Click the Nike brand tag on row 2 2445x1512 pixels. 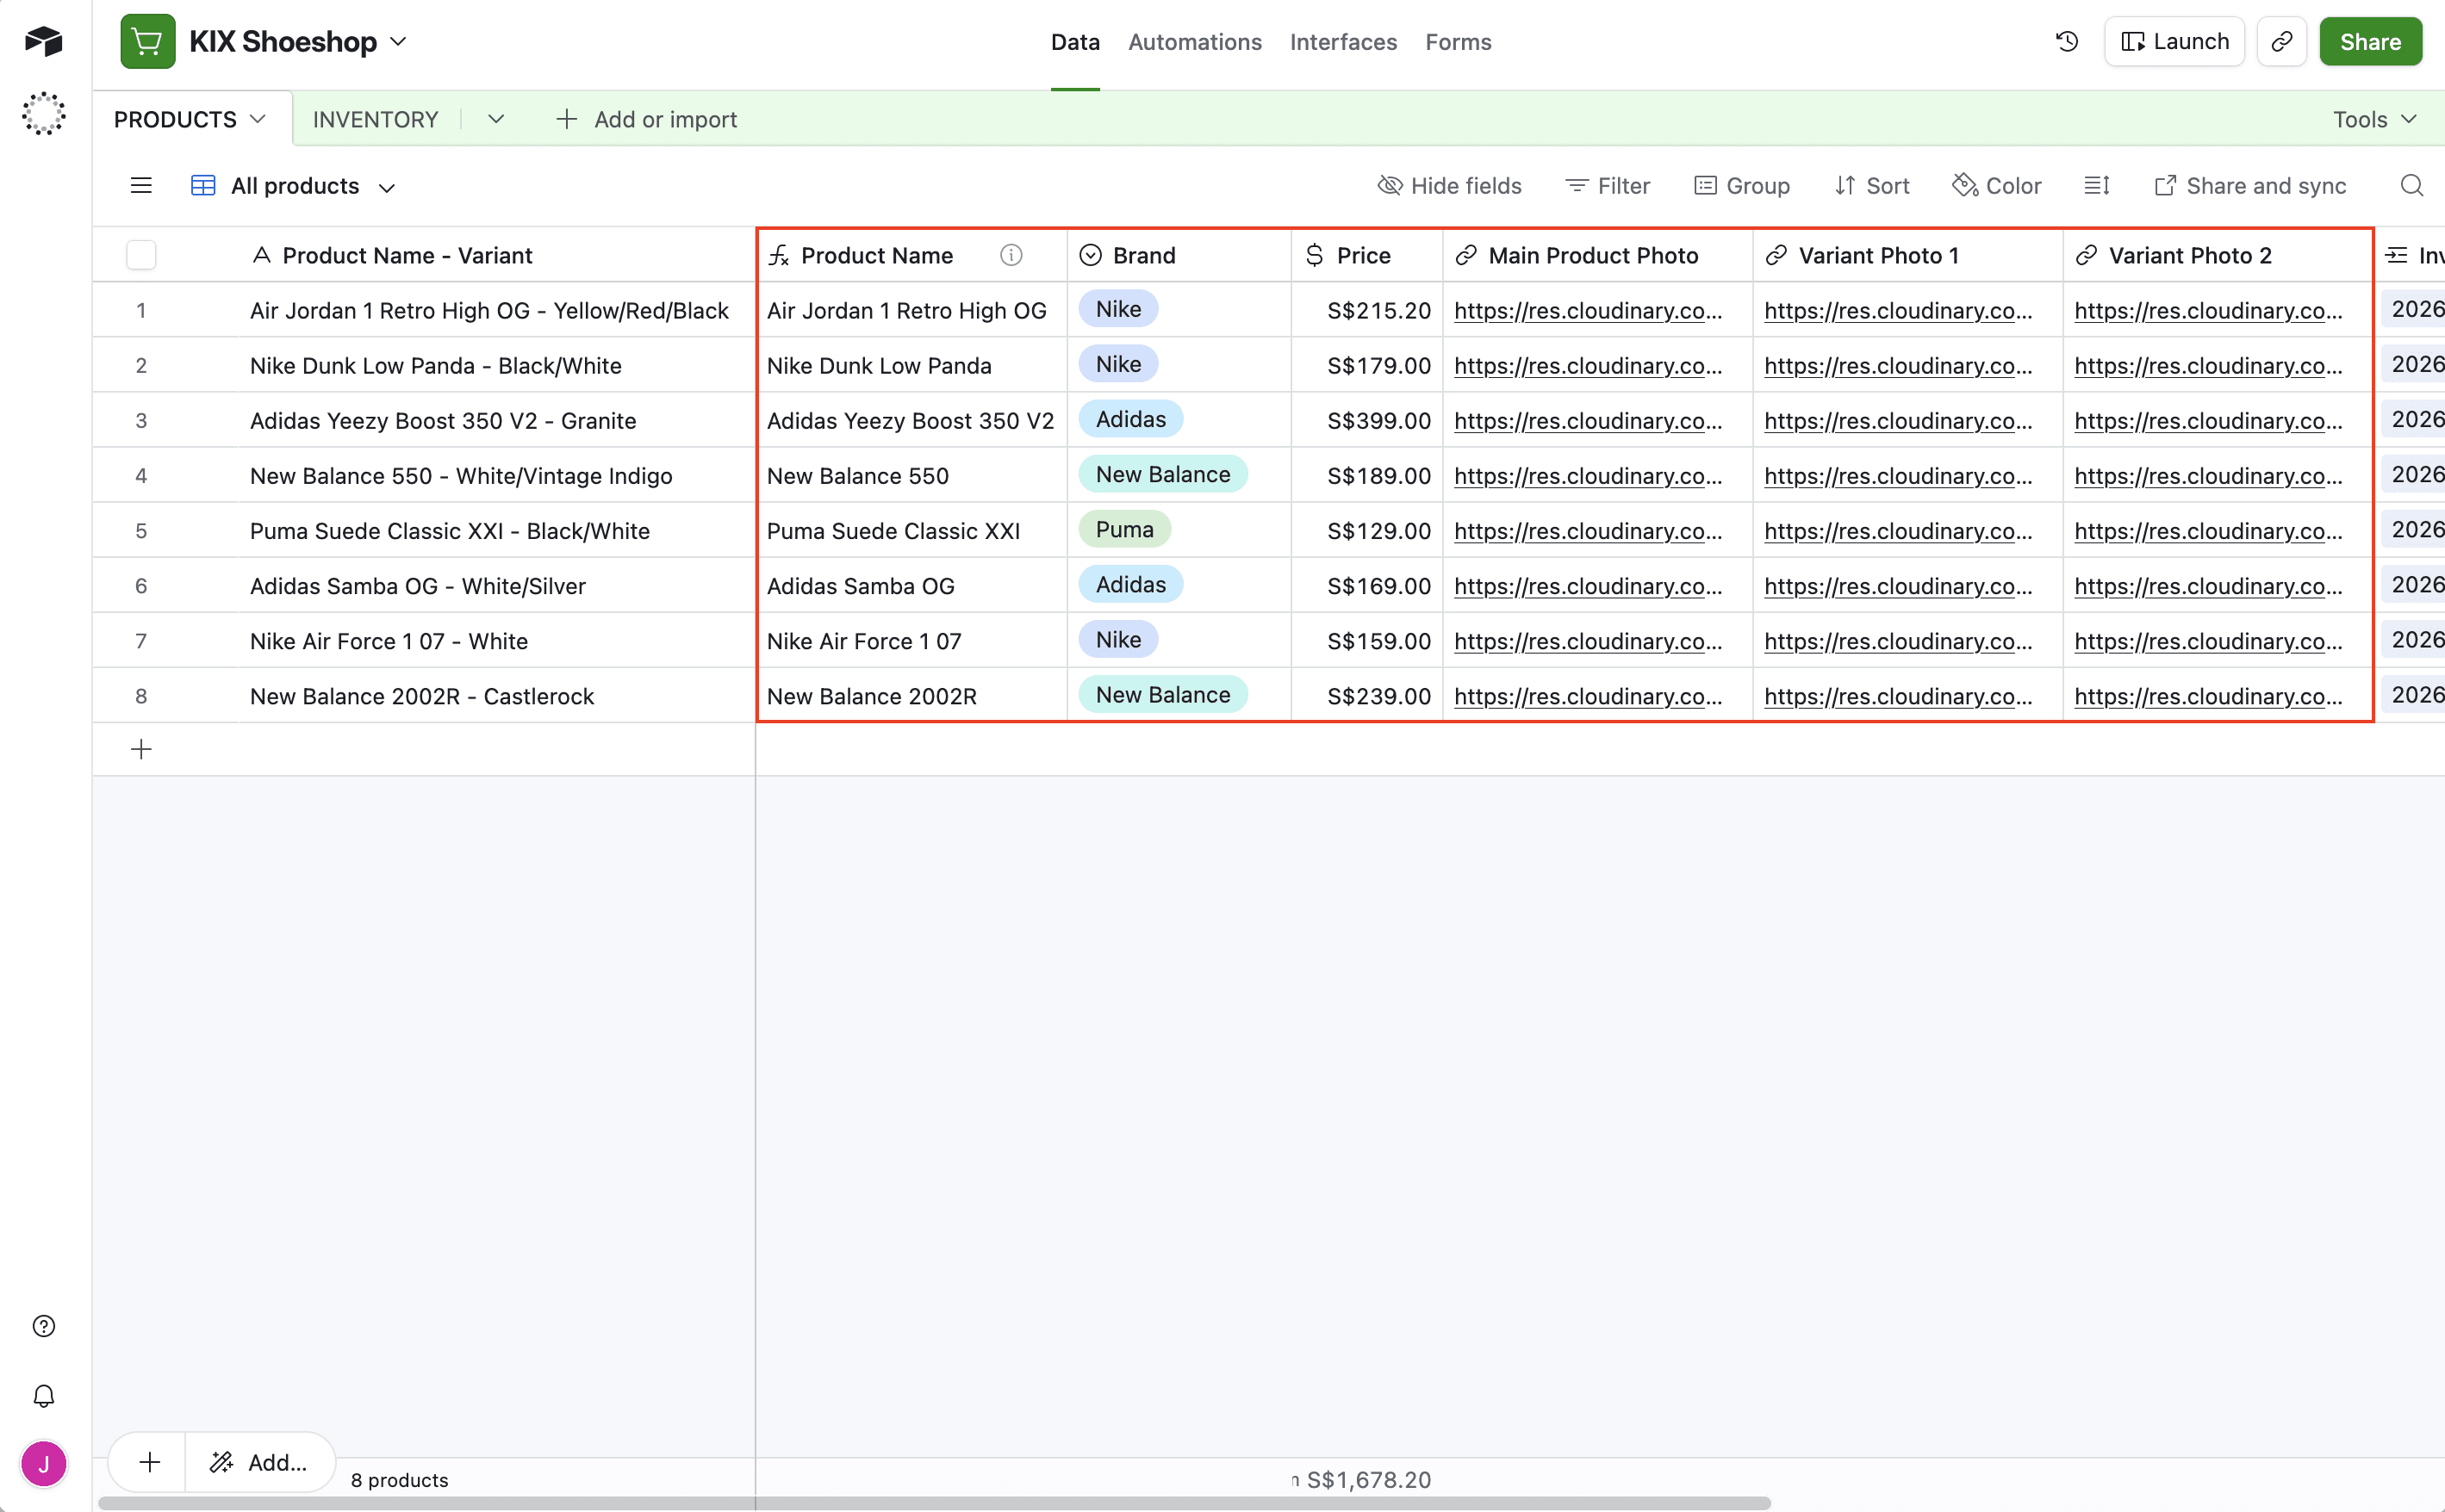click(1117, 363)
